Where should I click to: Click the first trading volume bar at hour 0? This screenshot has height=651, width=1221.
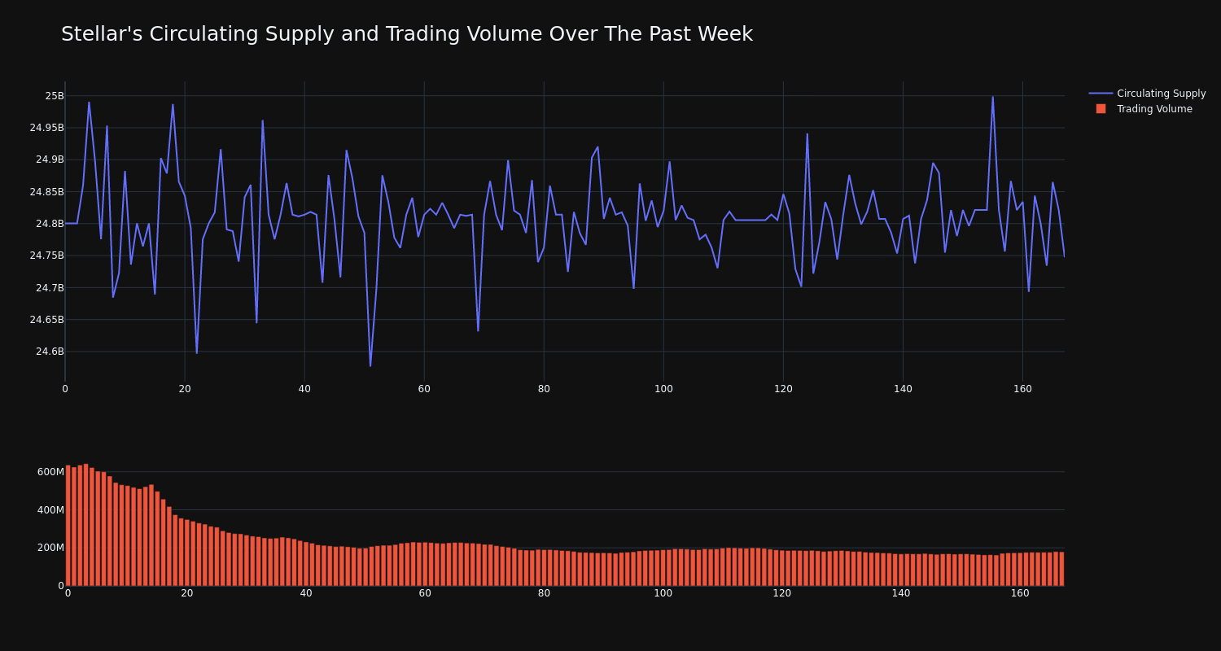point(68,526)
